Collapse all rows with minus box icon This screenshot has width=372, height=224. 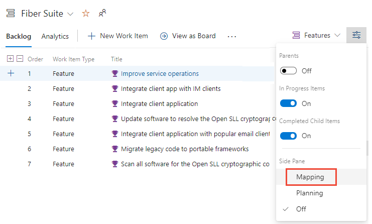pyautogui.click(x=20, y=59)
